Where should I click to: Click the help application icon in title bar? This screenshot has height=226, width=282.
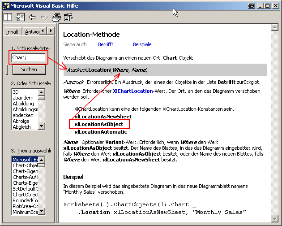tap(6, 6)
